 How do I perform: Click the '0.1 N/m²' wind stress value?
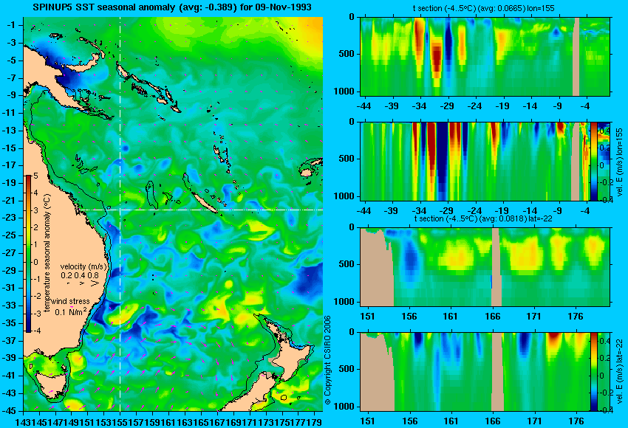point(70,311)
